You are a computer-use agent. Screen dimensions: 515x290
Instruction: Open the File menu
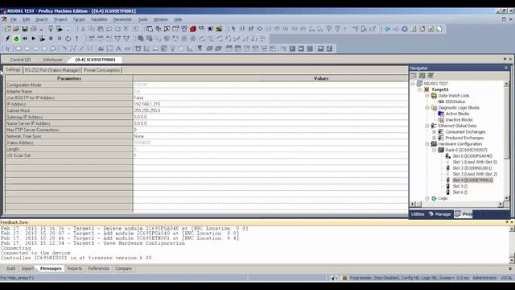click(x=14, y=19)
